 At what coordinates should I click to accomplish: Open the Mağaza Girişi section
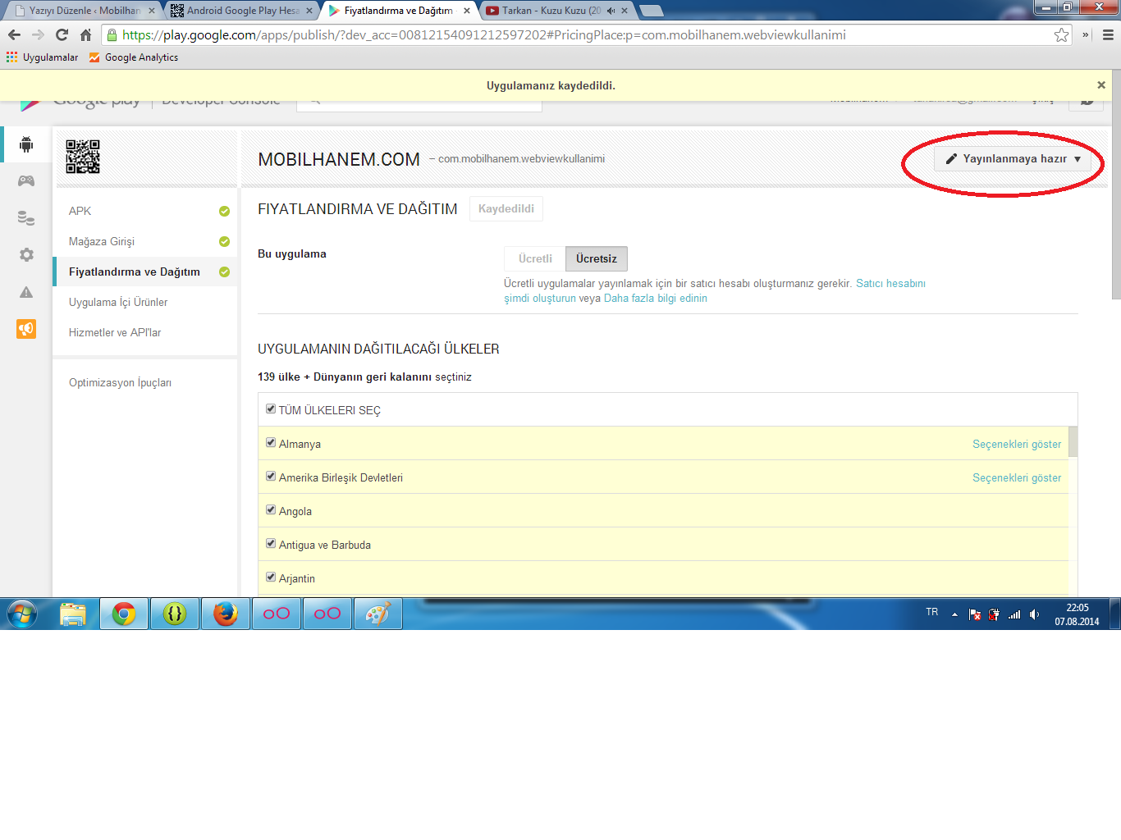(x=144, y=241)
